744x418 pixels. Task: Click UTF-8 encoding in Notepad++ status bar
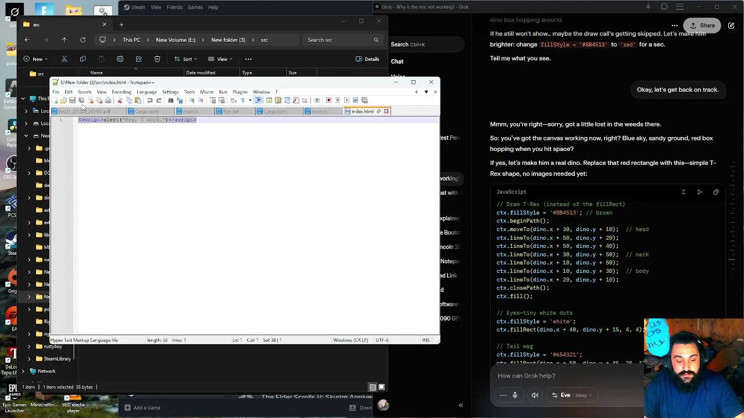point(382,340)
